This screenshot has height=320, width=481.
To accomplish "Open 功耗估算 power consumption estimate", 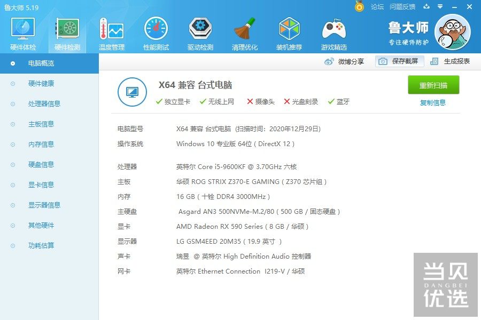I will (x=43, y=245).
